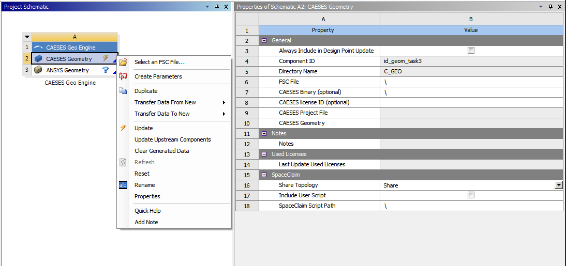The width and height of the screenshot is (566, 266).
Task: Click the Rename 'ab' icon in context menu
Action: [123, 185]
